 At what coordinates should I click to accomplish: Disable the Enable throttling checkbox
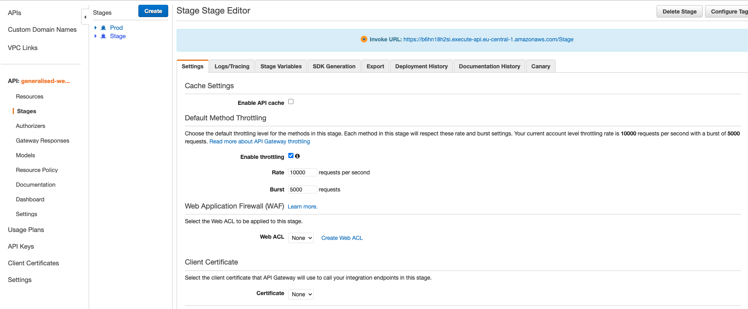click(291, 156)
